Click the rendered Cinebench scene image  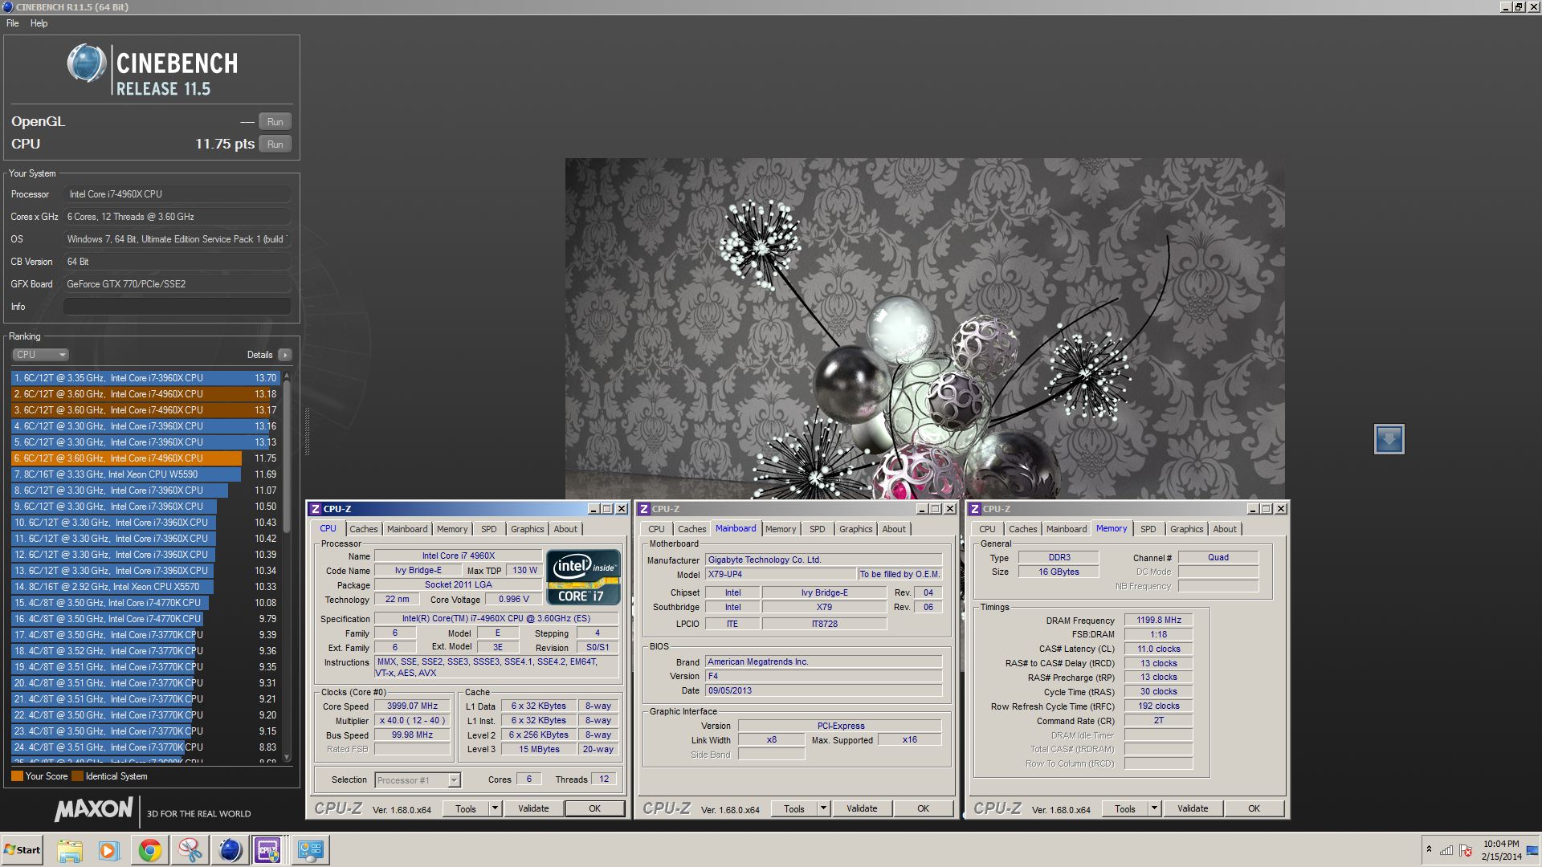click(x=924, y=328)
